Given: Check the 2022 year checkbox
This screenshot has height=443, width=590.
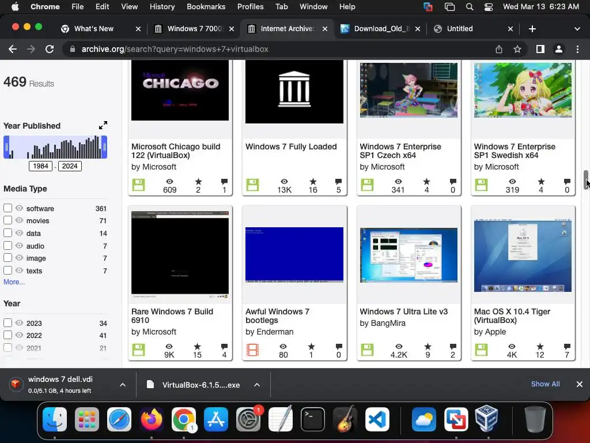Looking at the screenshot, I should (7, 335).
